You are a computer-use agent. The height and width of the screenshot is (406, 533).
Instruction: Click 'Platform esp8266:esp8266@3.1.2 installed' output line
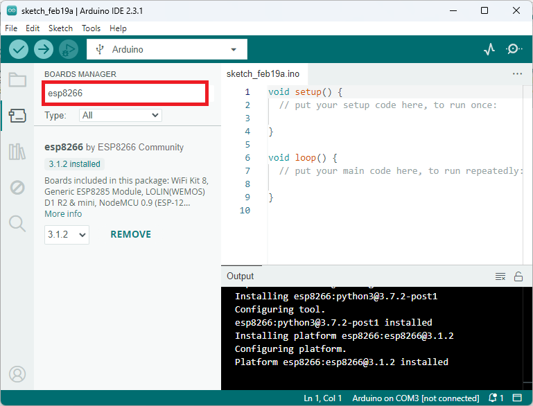pos(341,362)
